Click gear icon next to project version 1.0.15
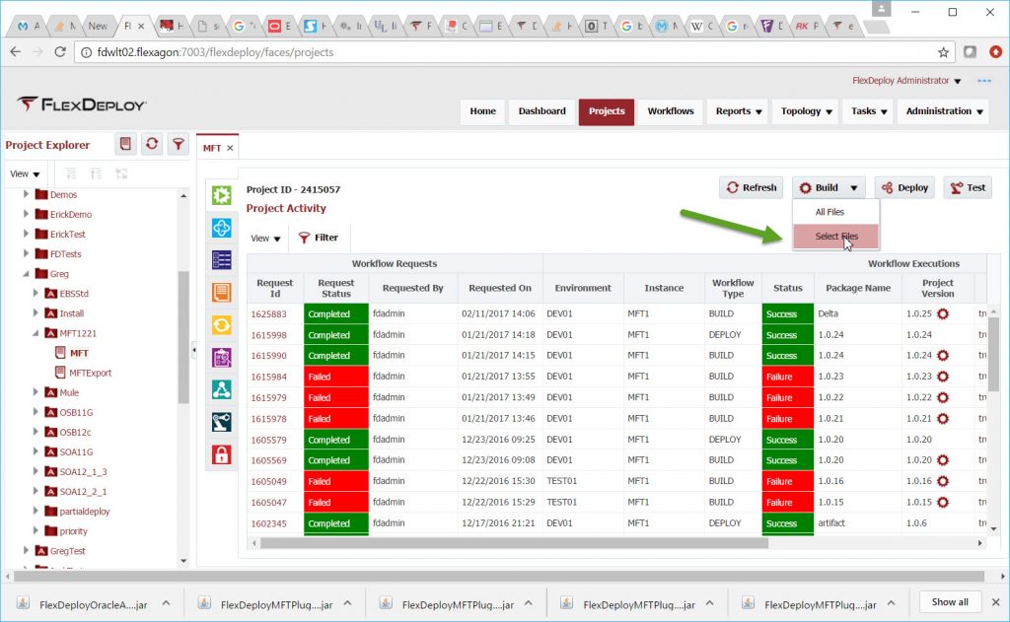This screenshot has height=622, width=1010. click(943, 503)
